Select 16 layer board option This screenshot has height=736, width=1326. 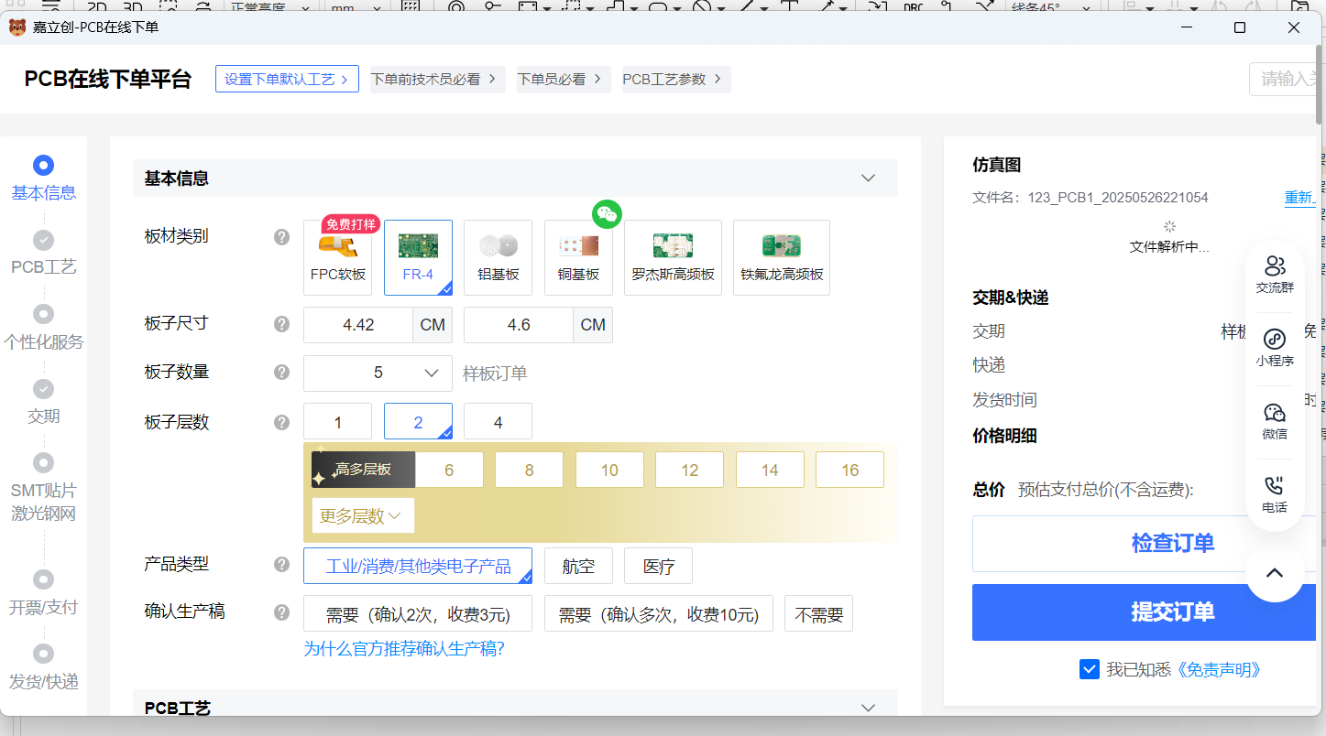click(x=850, y=470)
